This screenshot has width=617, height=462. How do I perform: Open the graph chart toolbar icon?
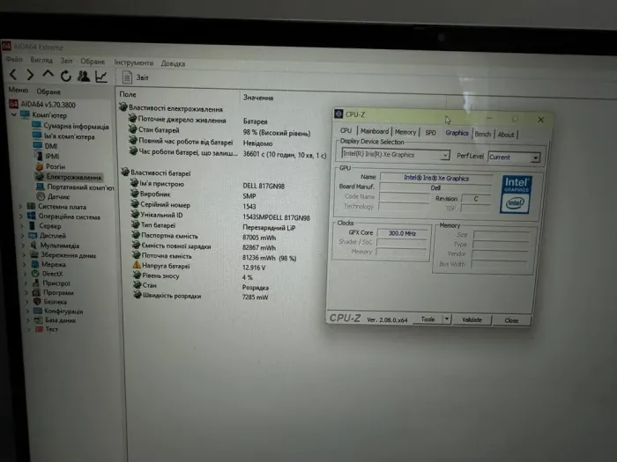click(100, 77)
